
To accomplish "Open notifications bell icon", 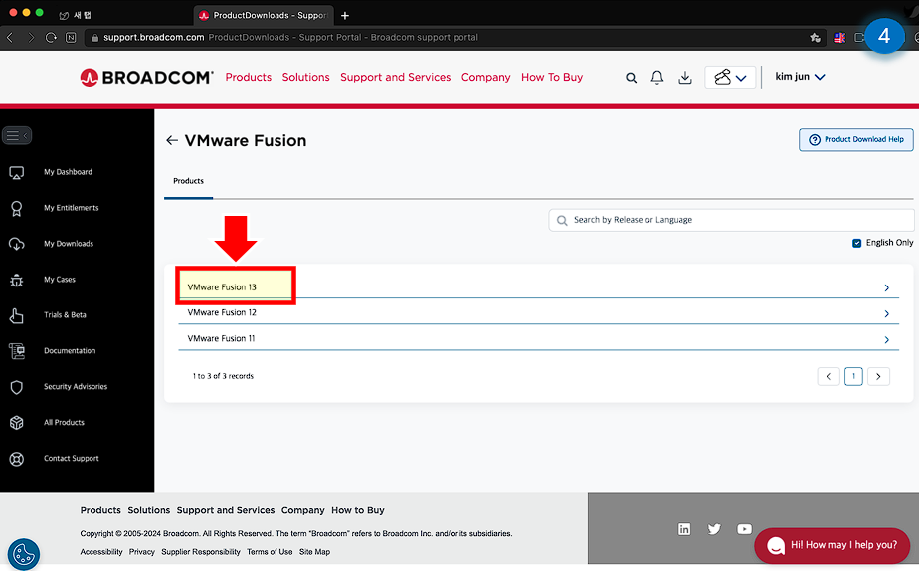I will 657,78.
